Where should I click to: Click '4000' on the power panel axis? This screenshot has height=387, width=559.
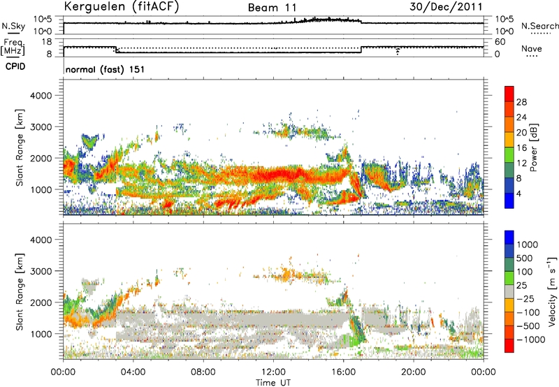click(41, 96)
